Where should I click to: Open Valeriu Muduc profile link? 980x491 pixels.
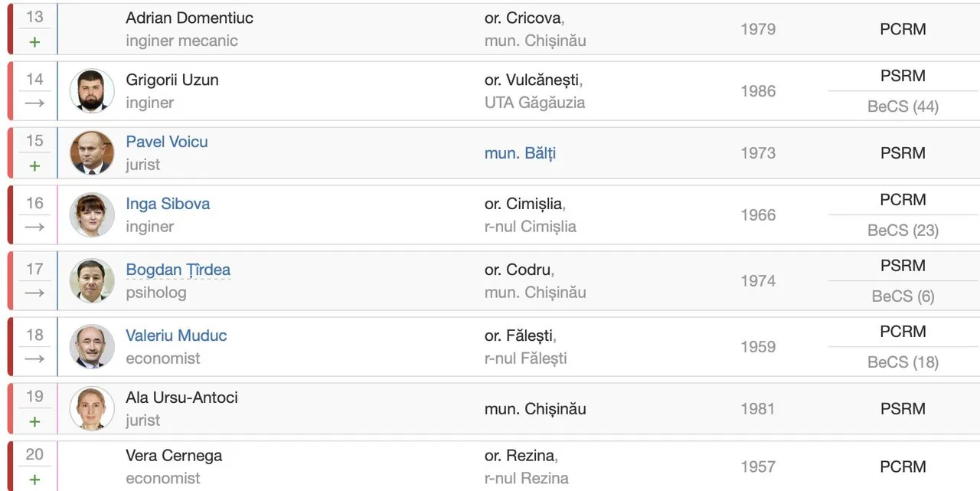[x=176, y=336]
